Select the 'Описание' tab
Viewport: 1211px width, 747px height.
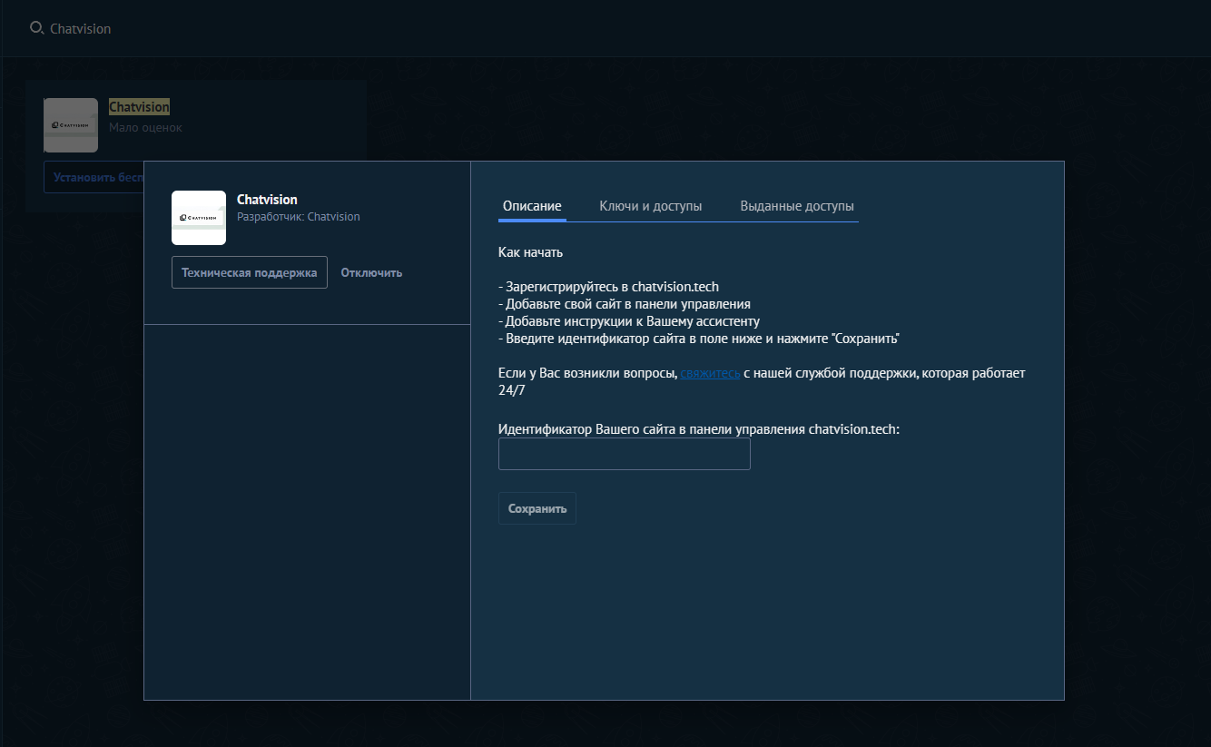pos(532,206)
